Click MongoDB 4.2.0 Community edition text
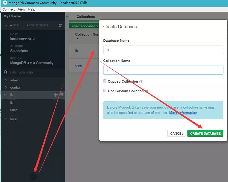 [x=32, y=63]
